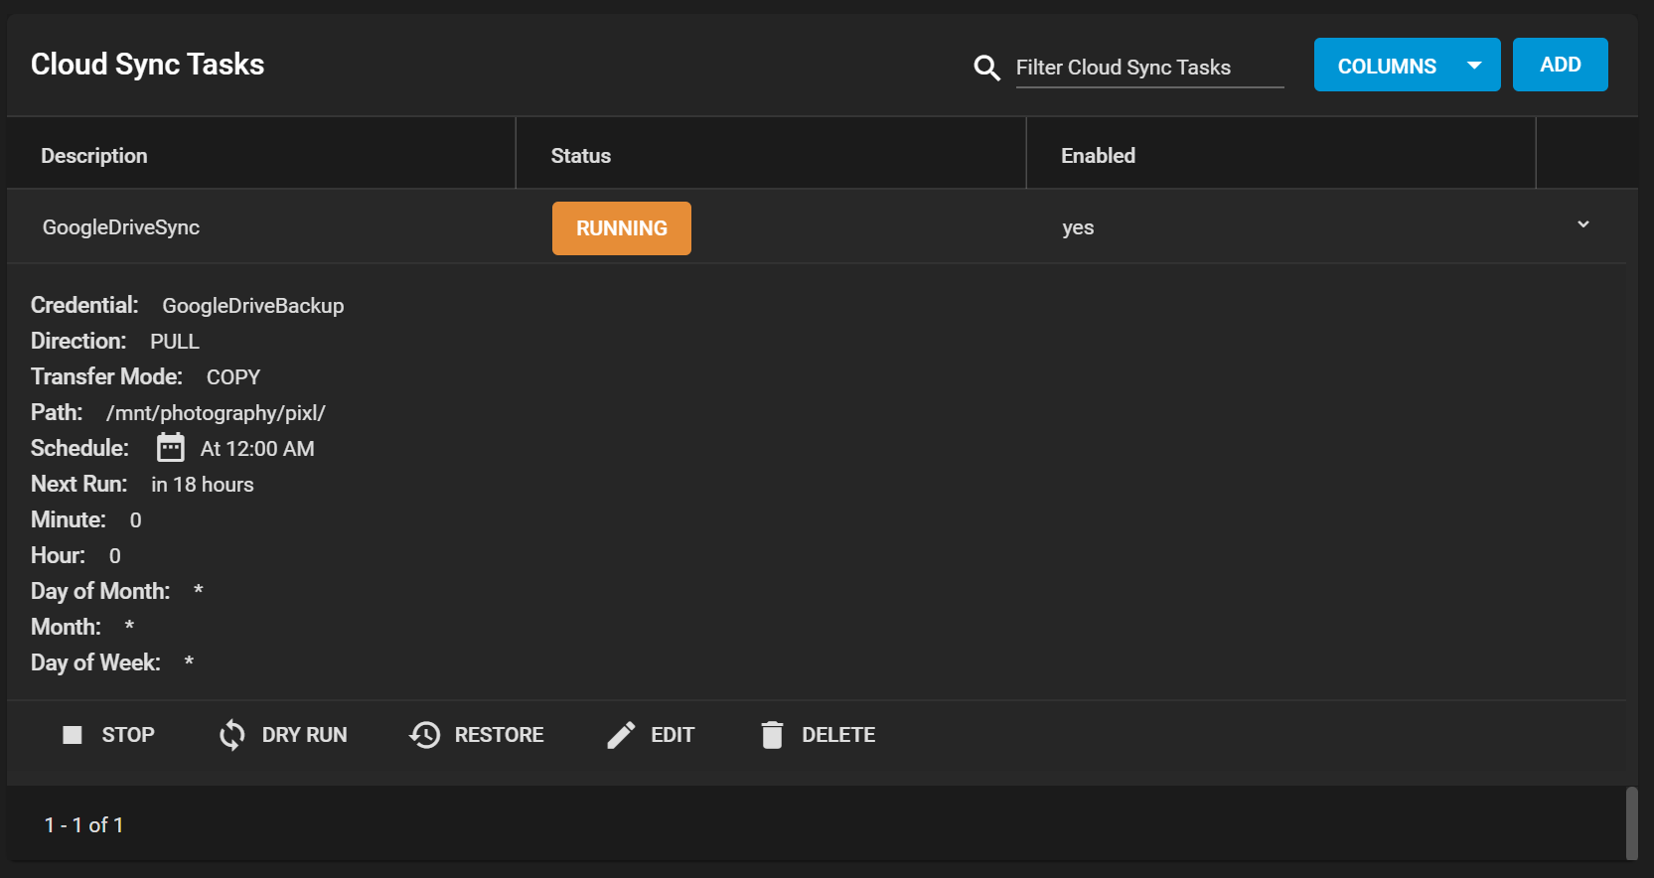Click the Restore history clock icon
Viewport: 1654px width, 878px height.
point(425,735)
